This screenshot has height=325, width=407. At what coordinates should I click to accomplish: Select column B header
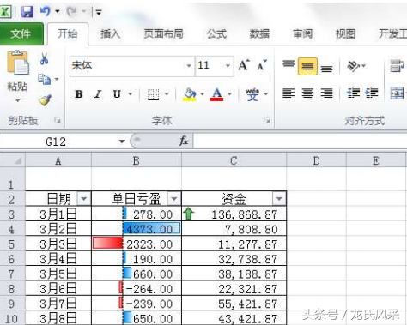click(137, 160)
